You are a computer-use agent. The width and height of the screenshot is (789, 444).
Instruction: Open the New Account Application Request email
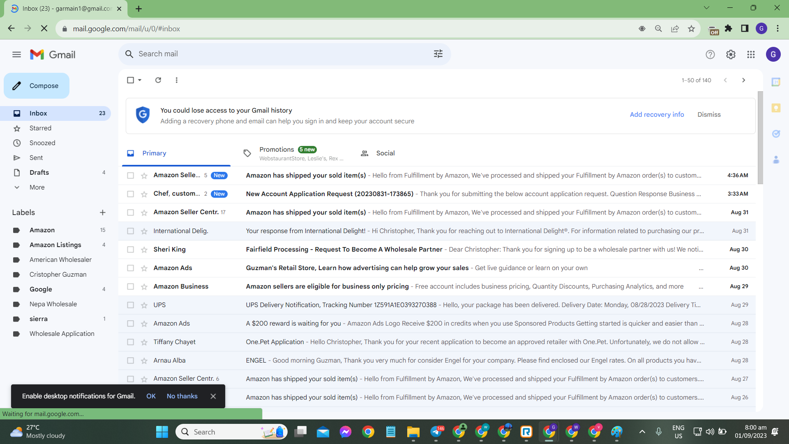(437, 194)
